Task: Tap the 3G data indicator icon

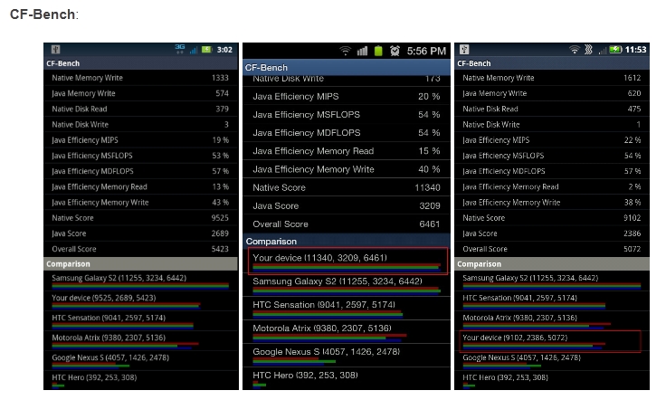Action: [180, 49]
